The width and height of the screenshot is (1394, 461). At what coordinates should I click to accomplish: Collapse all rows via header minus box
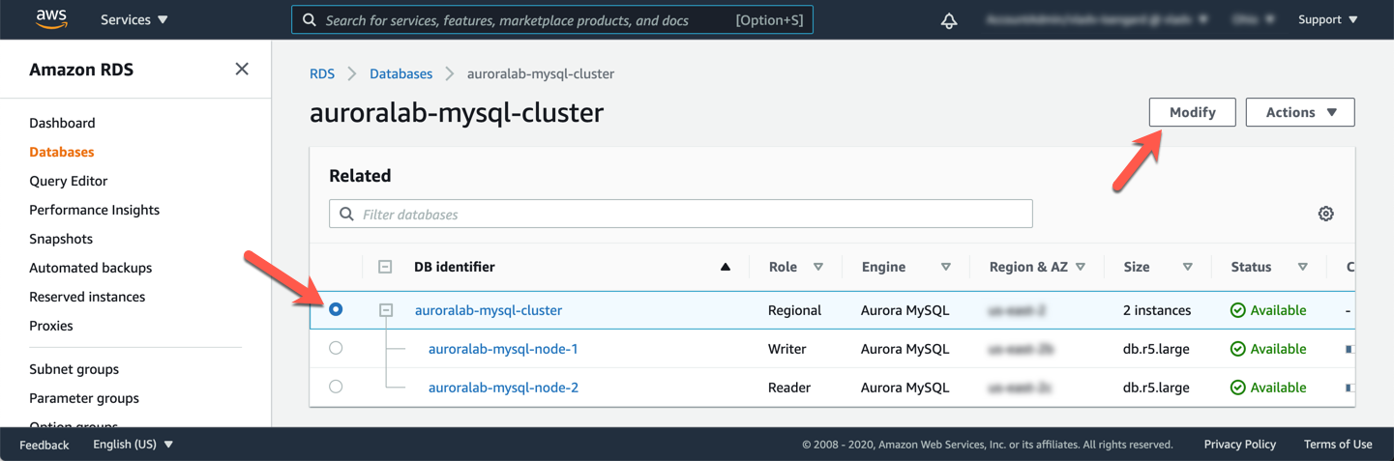click(385, 267)
